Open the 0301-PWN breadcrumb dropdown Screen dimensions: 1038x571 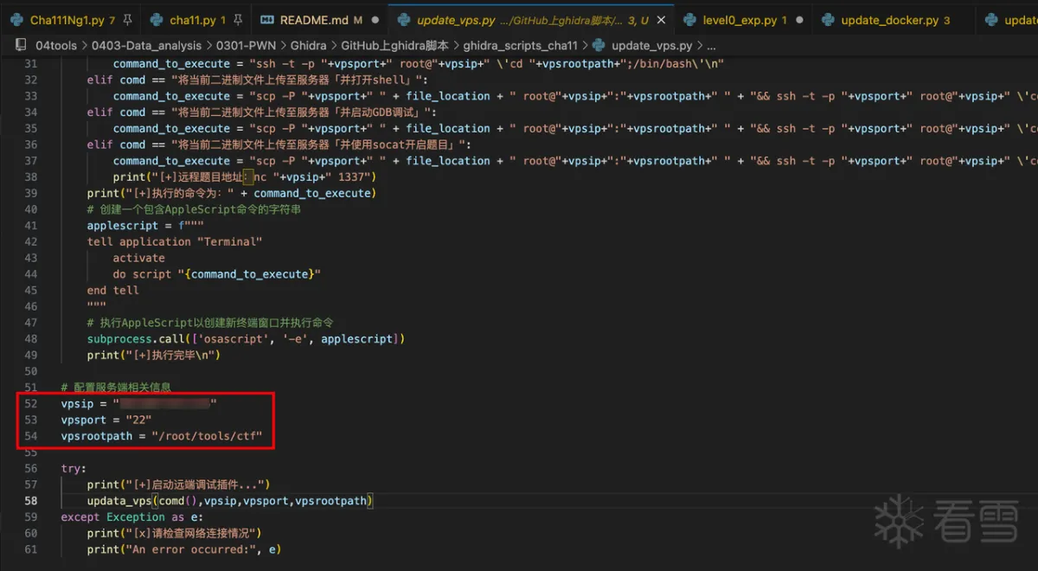(x=247, y=46)
